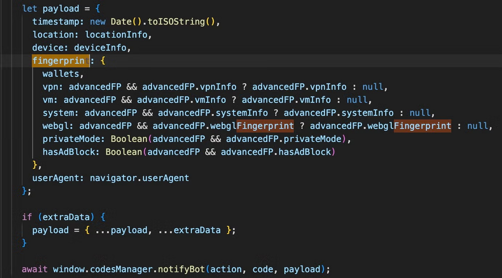This screenshot has width=502, height=278.
Task: Click first highlighted 'Fingerprint' in webgl line
Action: coord(265,126)
